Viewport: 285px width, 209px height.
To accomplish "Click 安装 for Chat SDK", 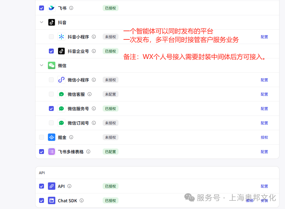I will coord(265,200).
